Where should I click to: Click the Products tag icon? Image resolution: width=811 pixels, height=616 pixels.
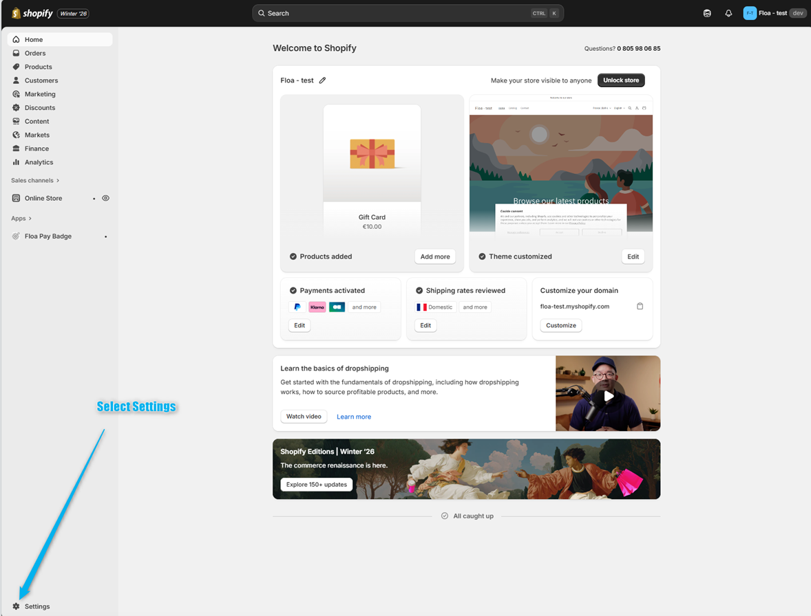click(16, 67)
